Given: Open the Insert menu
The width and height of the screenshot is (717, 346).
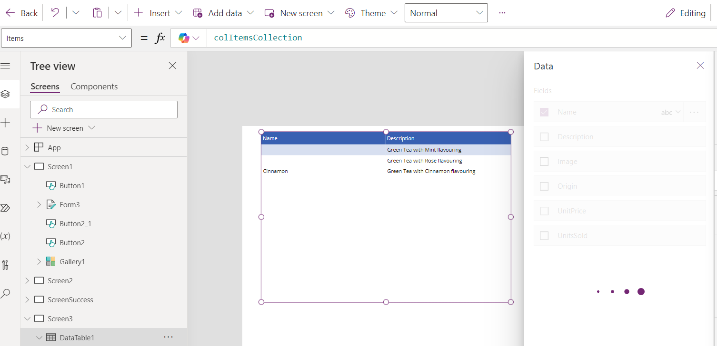Looking at the screenshot, I should pos(158,13).
